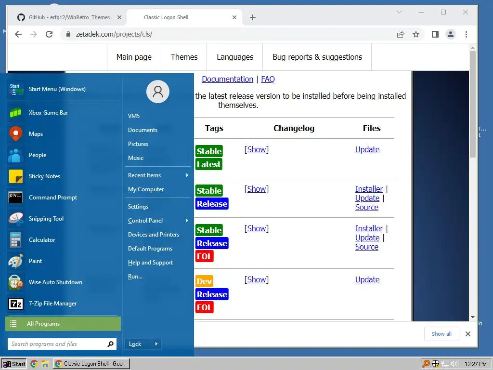Click the Chrome icon in the taskbar quick launch
The width and height of the screenshot is (493, 370).
[34, 364]
